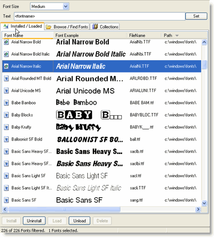214x238 pixels.
Task: Click the horizontal scrollbar thumb
Action: tap(64, 209)
